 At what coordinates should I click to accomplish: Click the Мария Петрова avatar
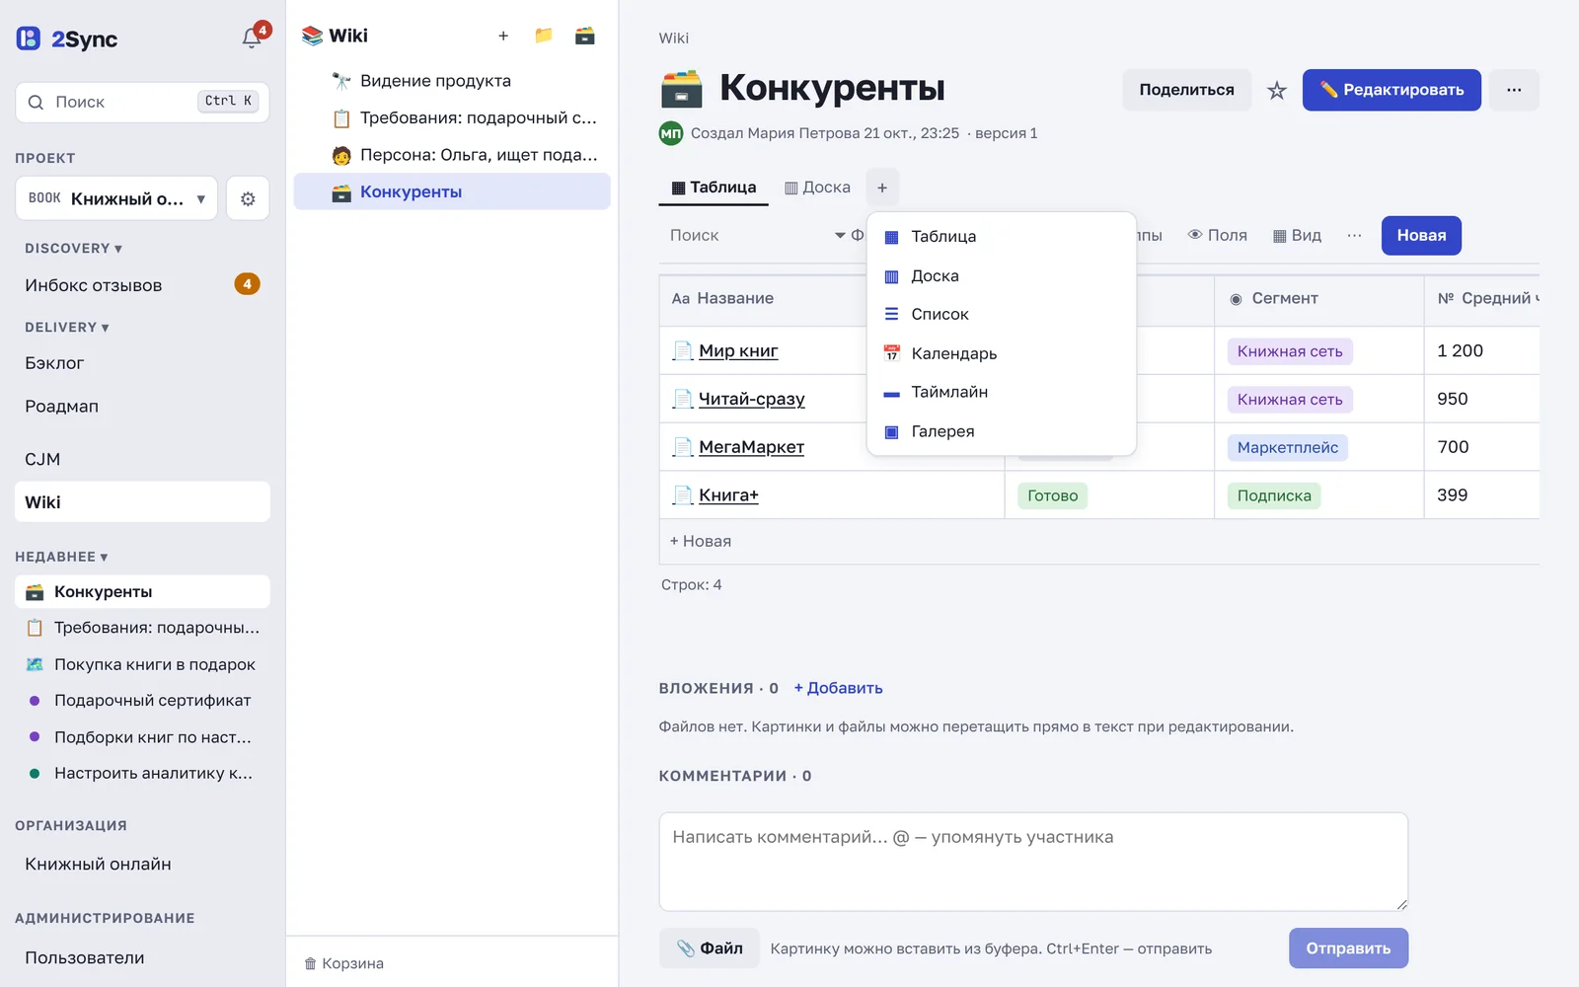point(671,133)
